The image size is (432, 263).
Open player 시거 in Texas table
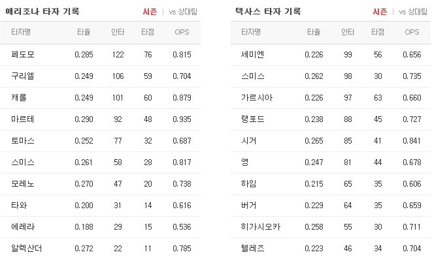pyautogui.click(x=249, y=141)
